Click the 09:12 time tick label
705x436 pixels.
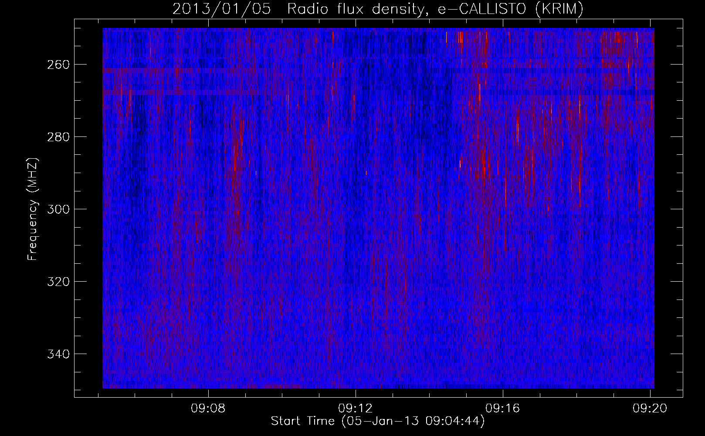pyautogui.click(x=356, y=408)
